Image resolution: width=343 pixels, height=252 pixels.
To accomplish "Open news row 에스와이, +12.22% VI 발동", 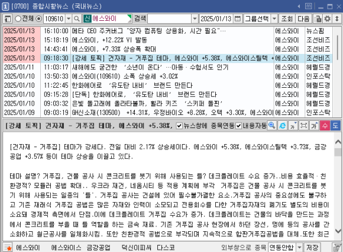I will (x=167, y=40).
